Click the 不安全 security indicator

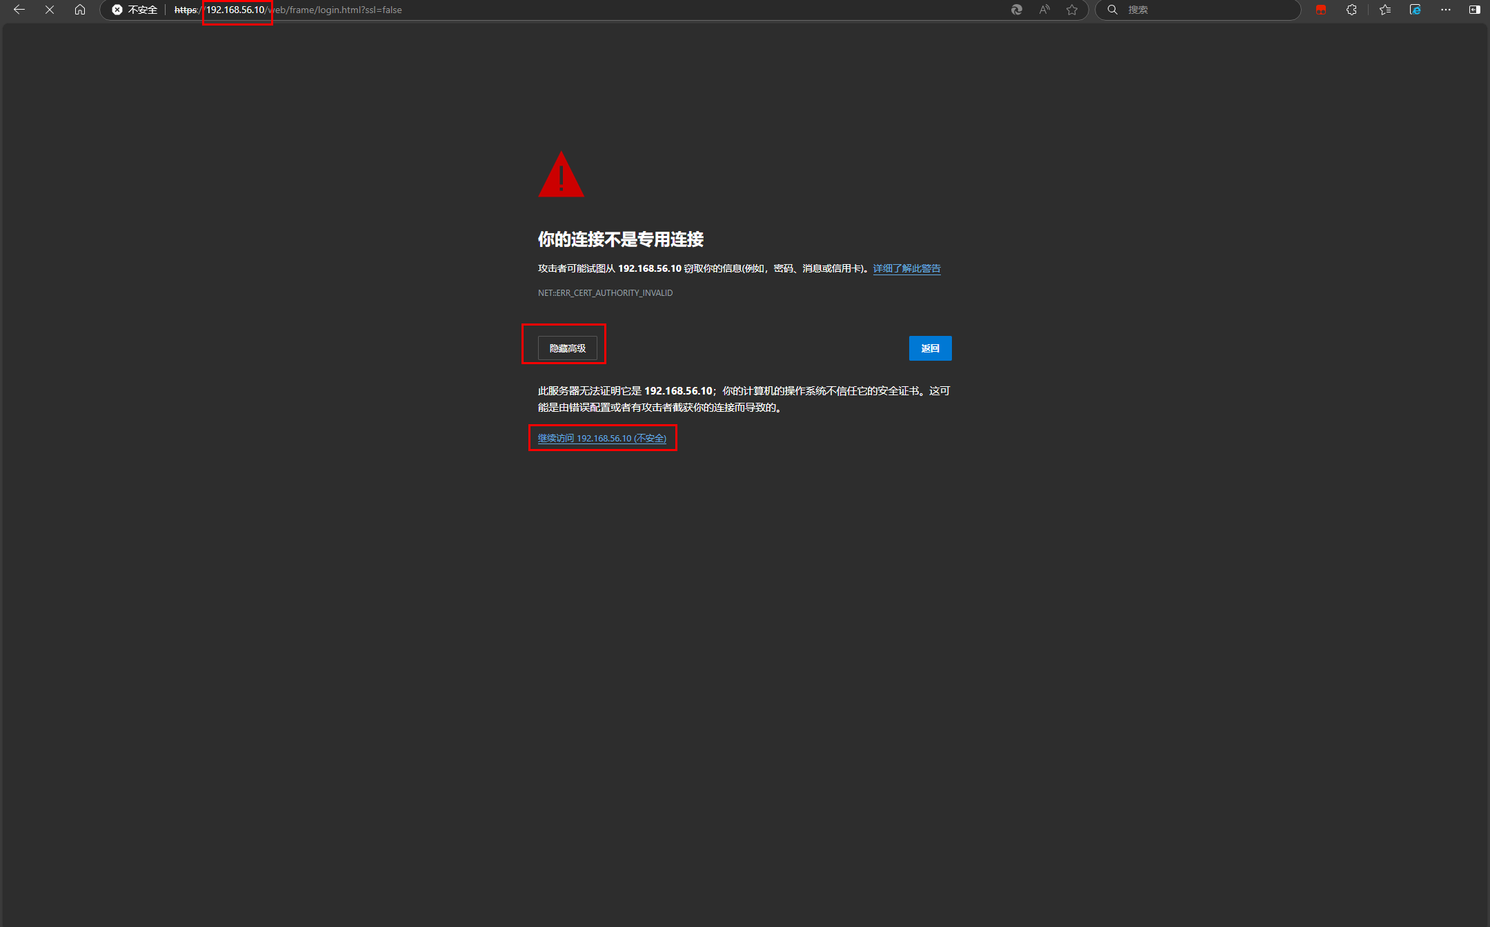135,10
